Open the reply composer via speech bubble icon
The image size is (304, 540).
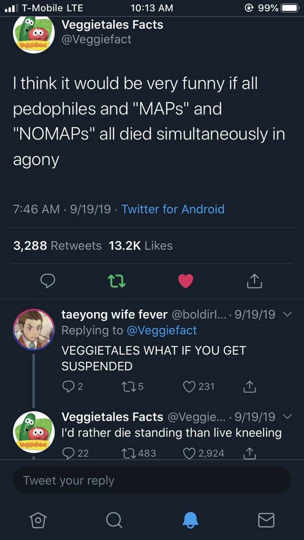coord(48,281)
